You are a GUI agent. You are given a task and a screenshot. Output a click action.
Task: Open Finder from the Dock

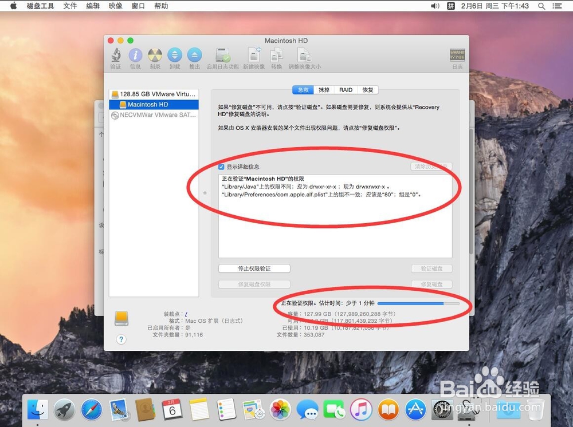coord(38,409)
